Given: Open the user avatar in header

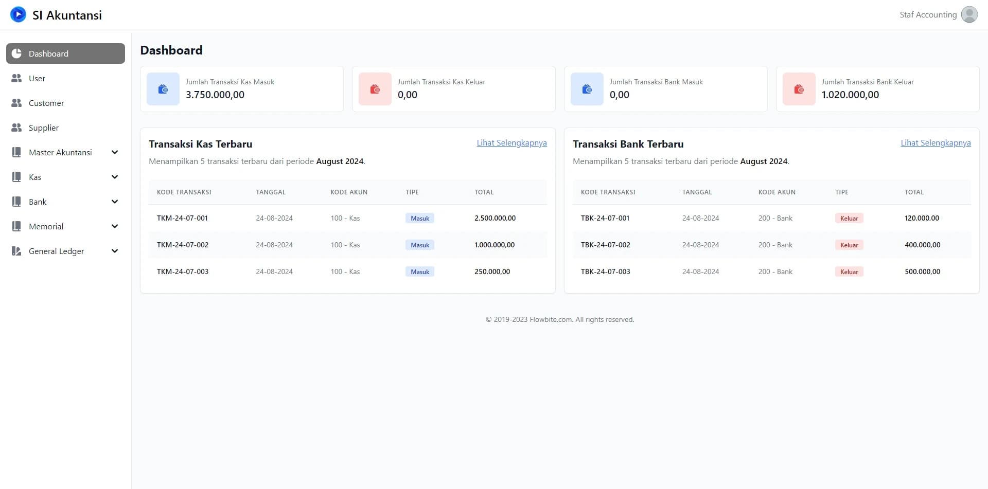Looking at the screenshot, I should tap(969, 14).
